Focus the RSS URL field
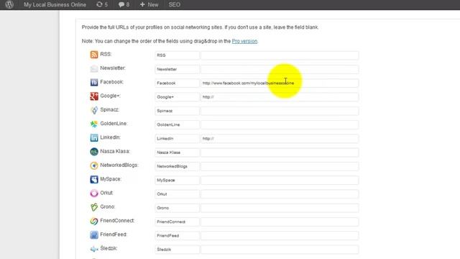The height and width of the screenshot is (259, 460). click(280, 55)
